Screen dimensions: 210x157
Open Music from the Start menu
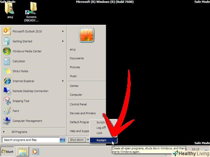point(73,76)
